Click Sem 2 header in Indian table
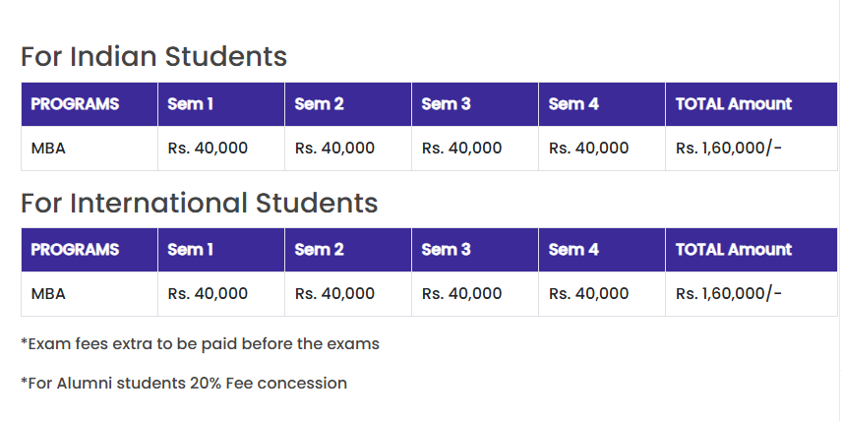This screenshot has width=843, height=421. click(319, 104)
